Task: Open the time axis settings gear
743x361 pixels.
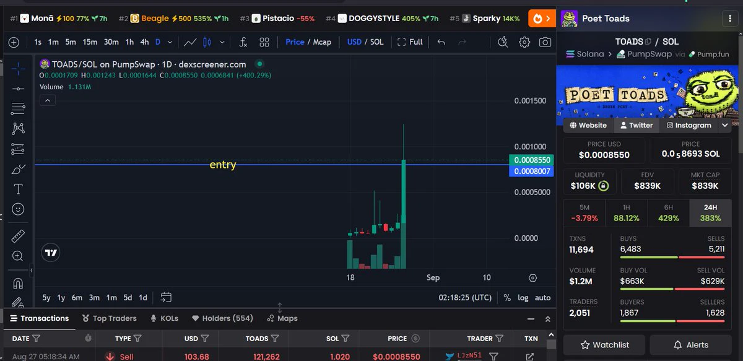Action: [532, 277]
